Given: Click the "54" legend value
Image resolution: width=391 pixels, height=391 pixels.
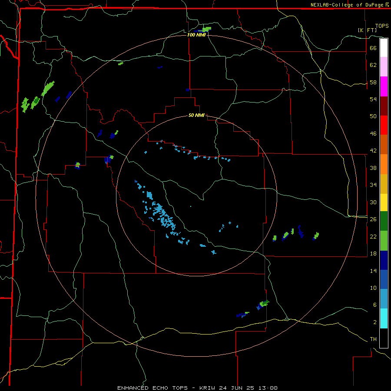Looking at the screenshot, I should tap(373, 99).
